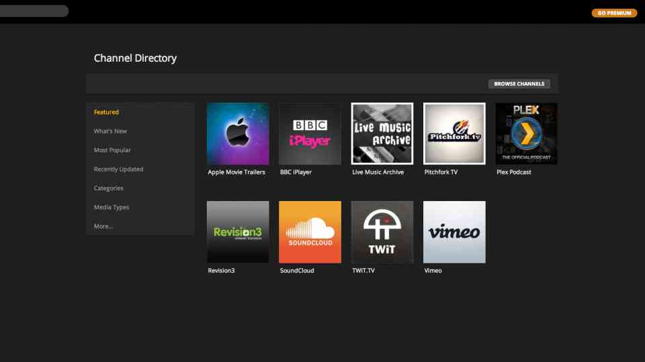Click the SoundCloud title text
The width and height of the screenshot is (645, 362).
click(297, 270)
